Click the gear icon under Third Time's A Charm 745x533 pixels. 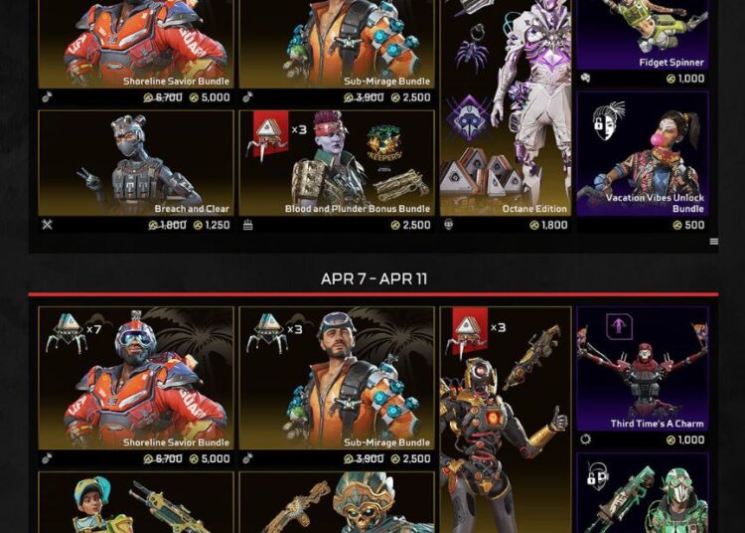click(x=585, y=440)
